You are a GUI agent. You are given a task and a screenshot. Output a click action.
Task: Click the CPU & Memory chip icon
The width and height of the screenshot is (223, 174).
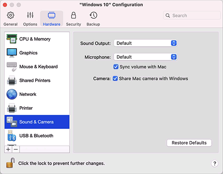coord(12,39)
